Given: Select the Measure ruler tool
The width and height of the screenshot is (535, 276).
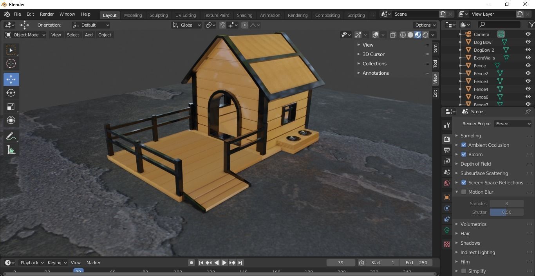Looking at the screenshot, I should [x=11, y=150].
